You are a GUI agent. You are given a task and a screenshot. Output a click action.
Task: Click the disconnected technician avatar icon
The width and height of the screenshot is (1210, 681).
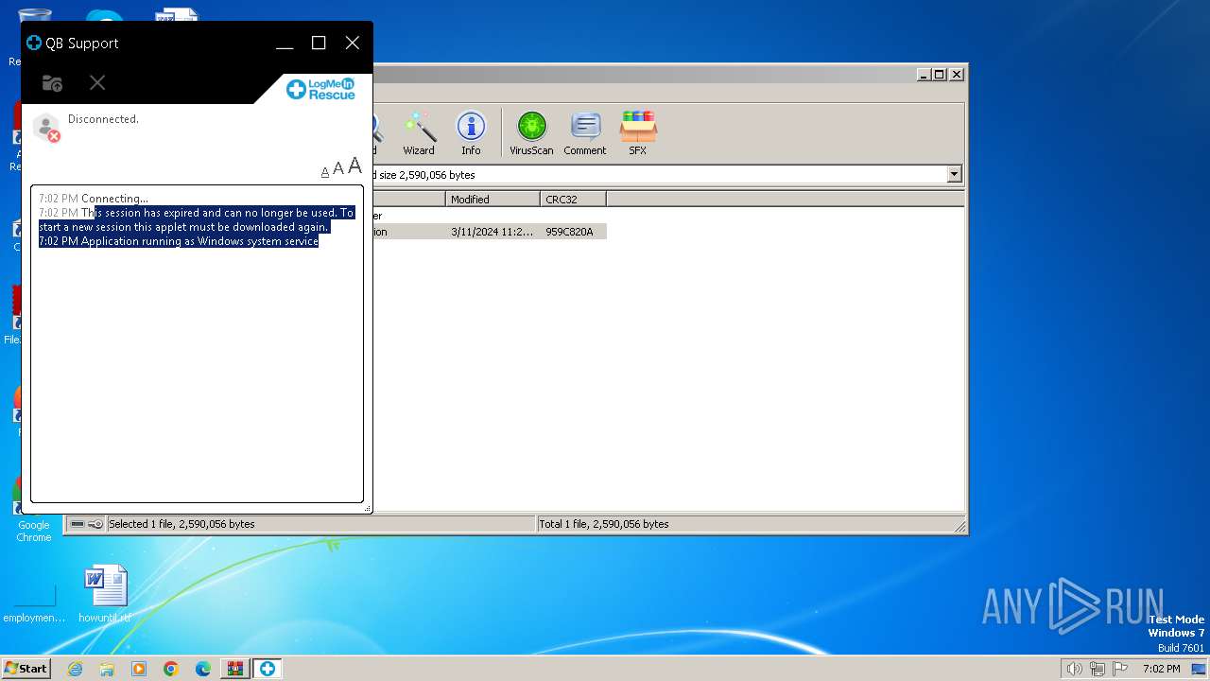pos(46,128)
